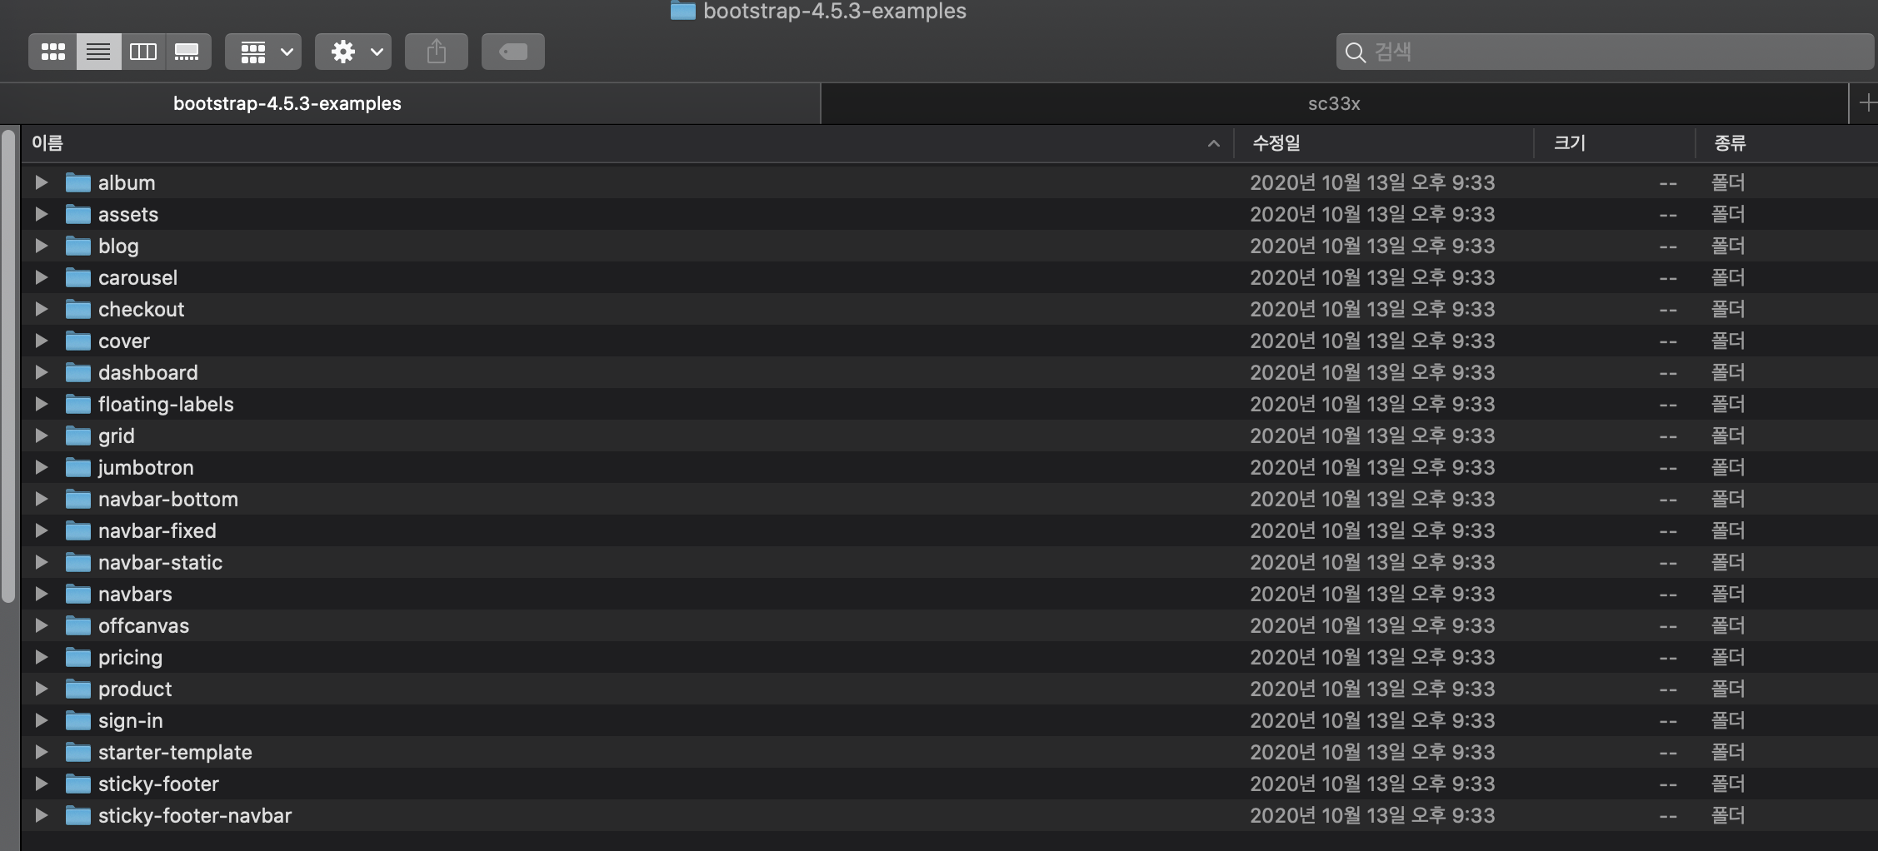Select the offcanvas folder name
The height and width of the screenshot is (851, 1878).
point(144,625)
